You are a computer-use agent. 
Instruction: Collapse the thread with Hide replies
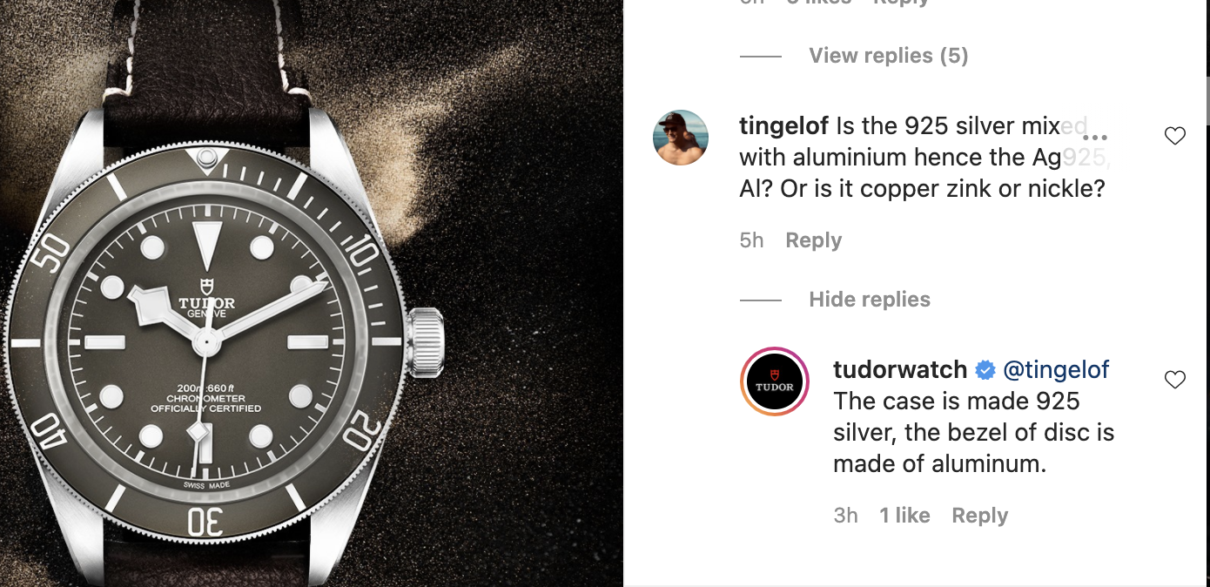coord(870,300)
